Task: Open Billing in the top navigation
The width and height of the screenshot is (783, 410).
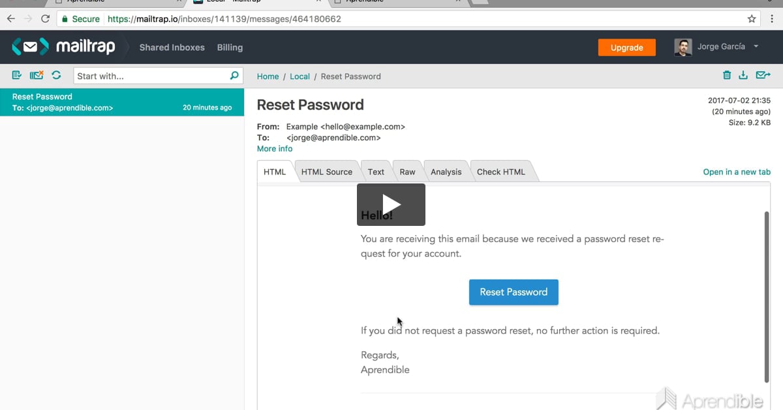Action: coord(230,48)
